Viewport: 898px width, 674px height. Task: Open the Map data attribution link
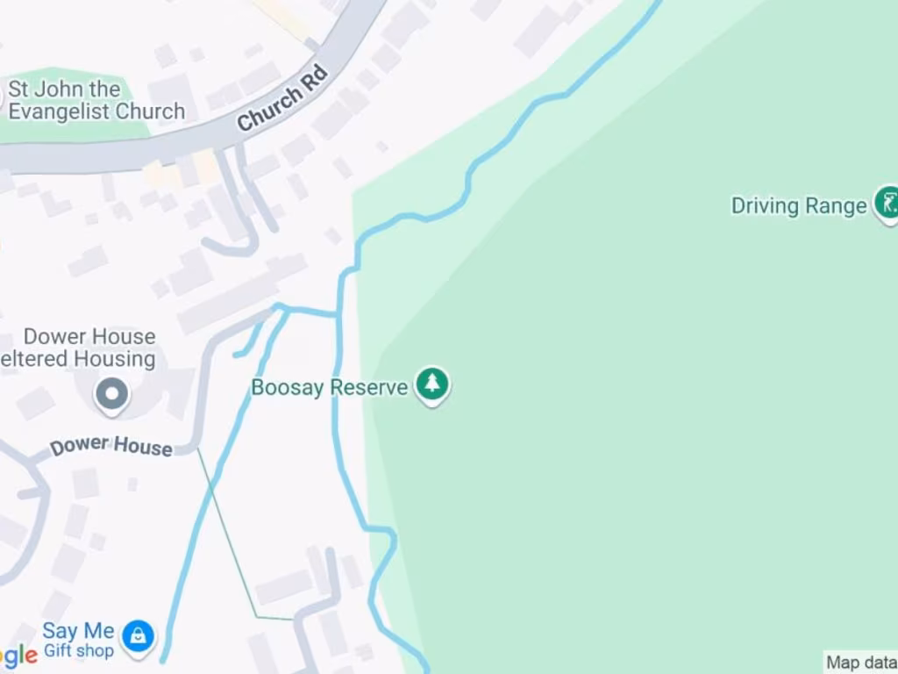(x=861, y=663)
